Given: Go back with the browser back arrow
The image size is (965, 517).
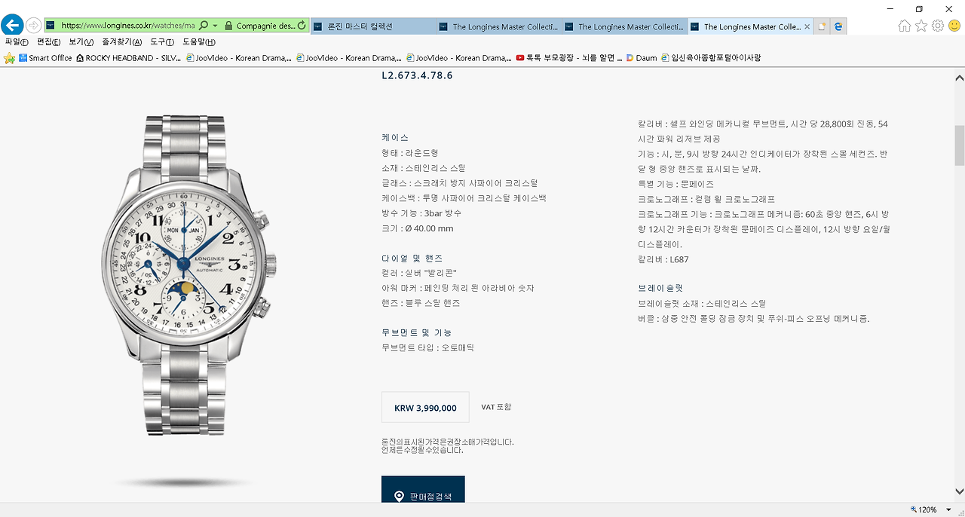Looking at the screenshot, I should coord(11,25).
